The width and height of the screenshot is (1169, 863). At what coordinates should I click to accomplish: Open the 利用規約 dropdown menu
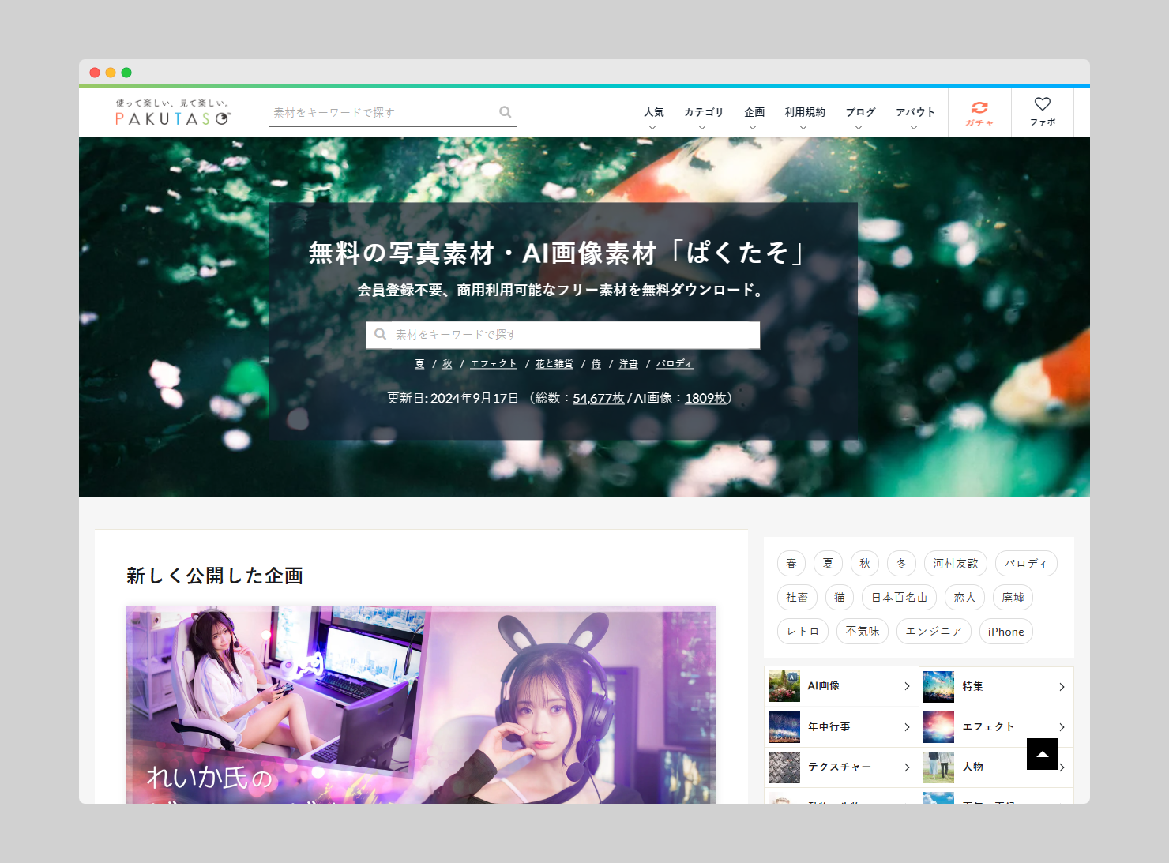[x=804, y=117]
